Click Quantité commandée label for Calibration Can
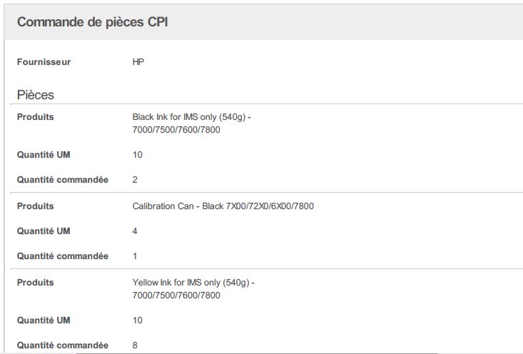Screen dimensions: 523x354 point(63,256)
